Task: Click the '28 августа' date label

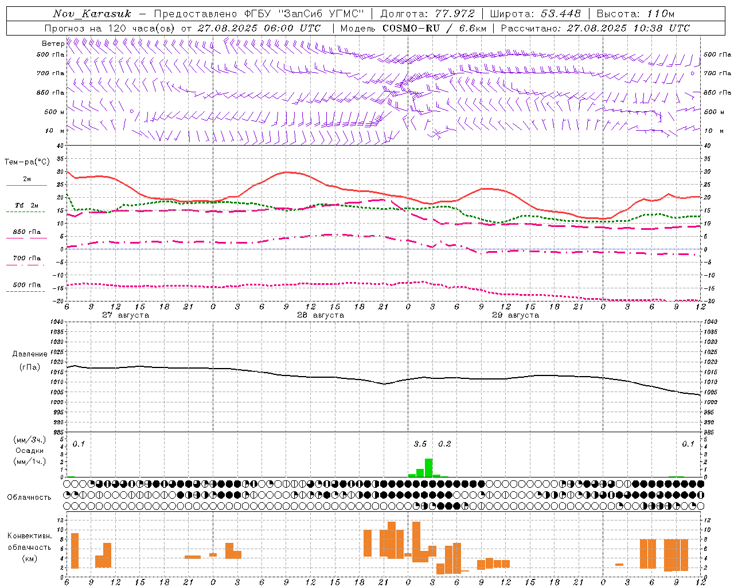Action: coord(321,315)
